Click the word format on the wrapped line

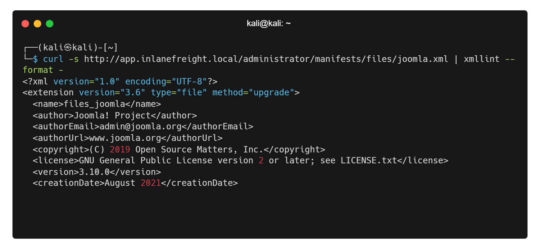[38, 70]
